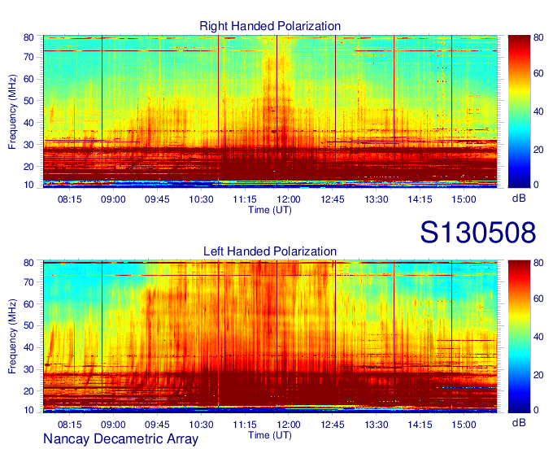Click the 80 value on Right Handed color bar
The width and height of the screenshot is (553, 449).
pyautogui.click(x=538, y=37)
